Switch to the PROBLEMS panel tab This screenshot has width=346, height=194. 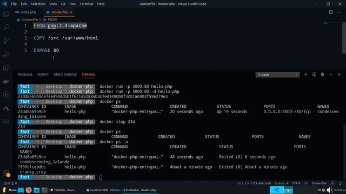[25, 74]
